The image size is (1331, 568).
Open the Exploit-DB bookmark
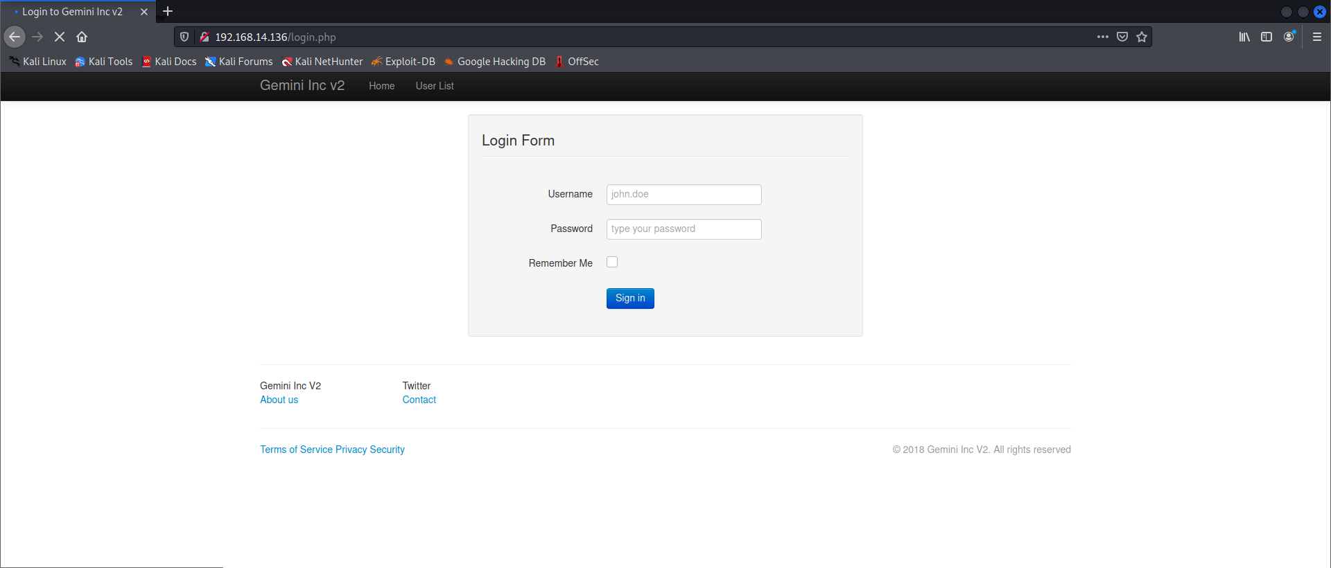(x=403, y=62)
